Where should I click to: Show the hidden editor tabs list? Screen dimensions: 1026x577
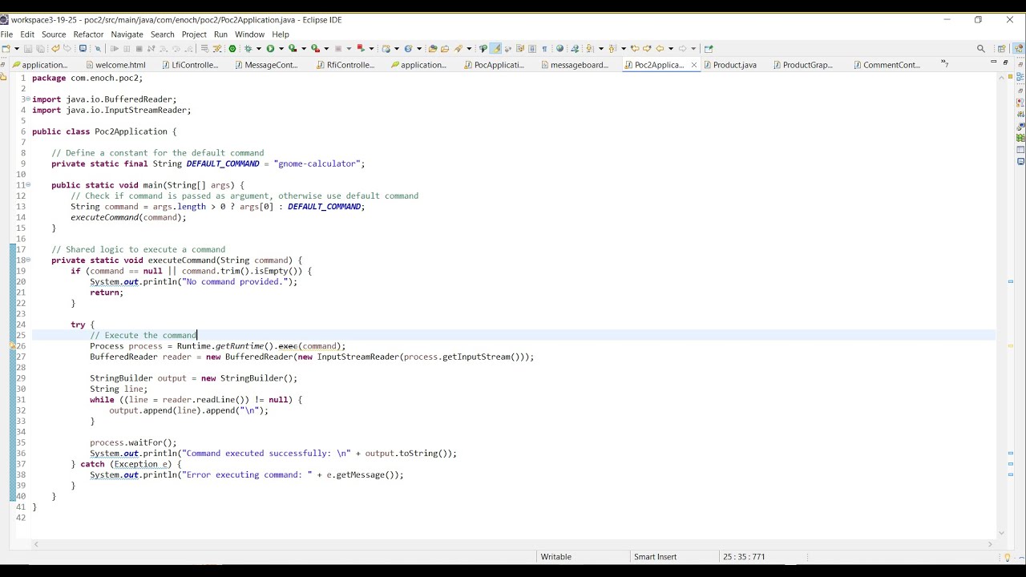coord(944,64)
